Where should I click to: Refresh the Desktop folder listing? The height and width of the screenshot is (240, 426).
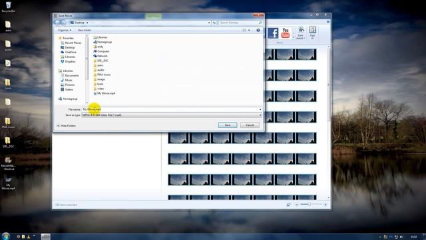pyautogui.click(x=214, y=23)
